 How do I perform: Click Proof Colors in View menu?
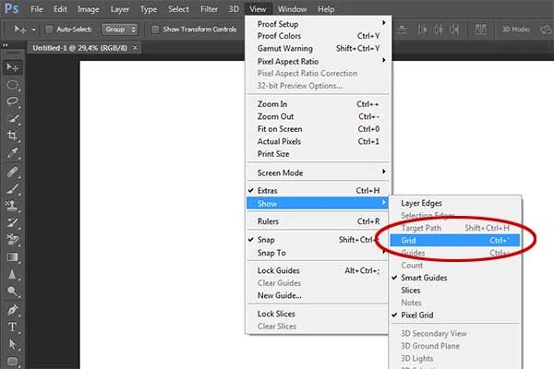point(318,36)
